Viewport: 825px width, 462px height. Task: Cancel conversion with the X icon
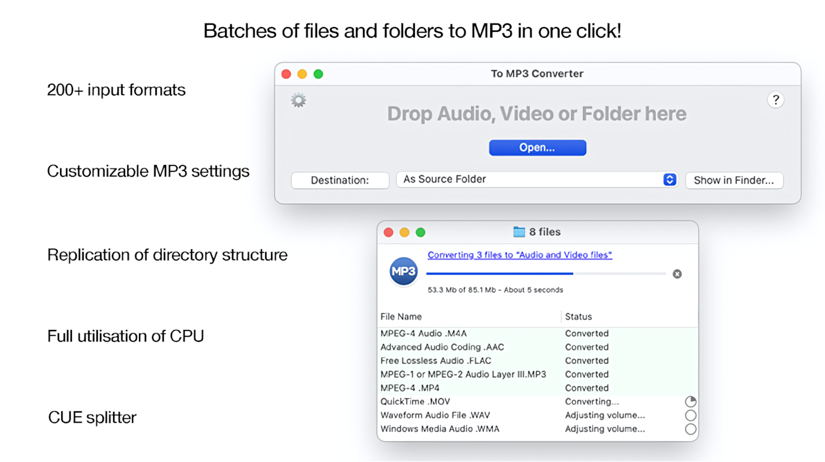(x=677, y=273)
